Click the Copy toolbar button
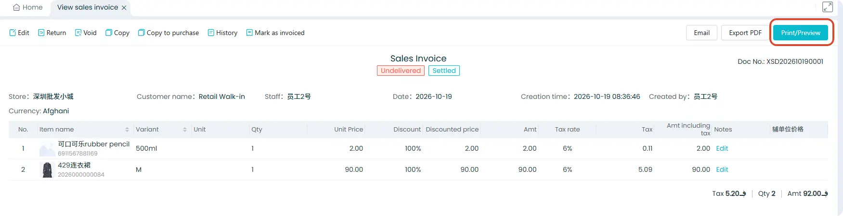 117,33
